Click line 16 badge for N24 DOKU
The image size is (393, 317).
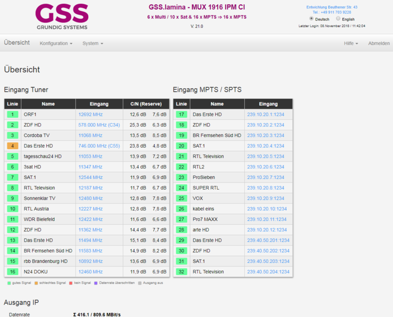(x=12, y=272)
